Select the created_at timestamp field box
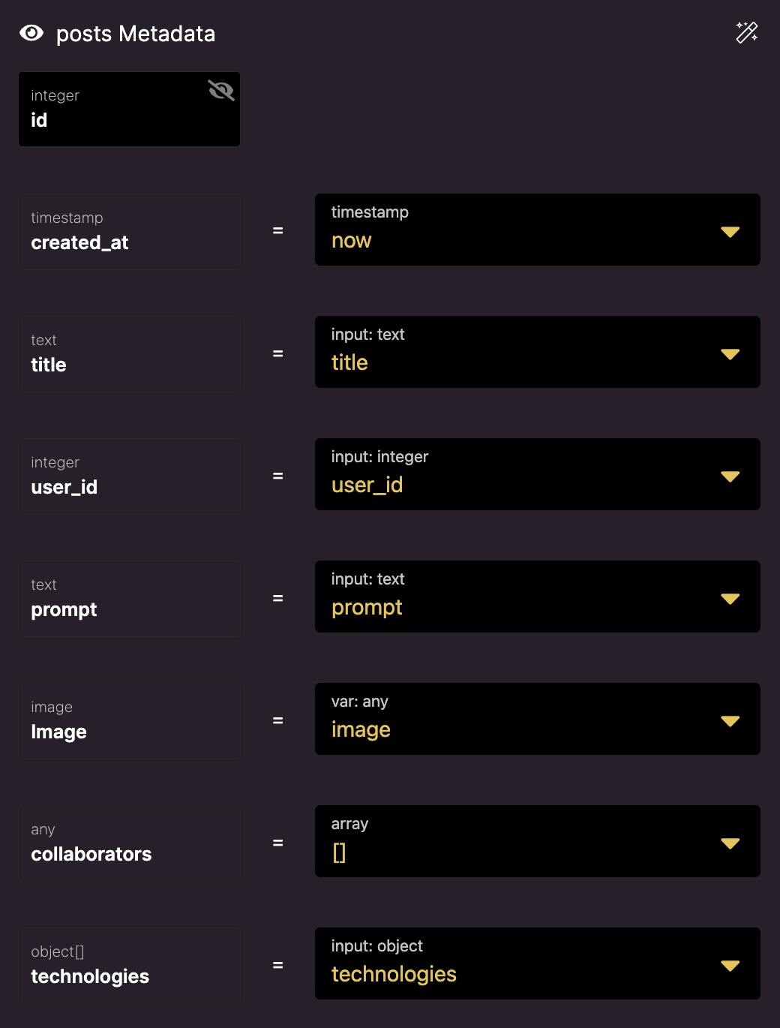 (x=130, y=232)
